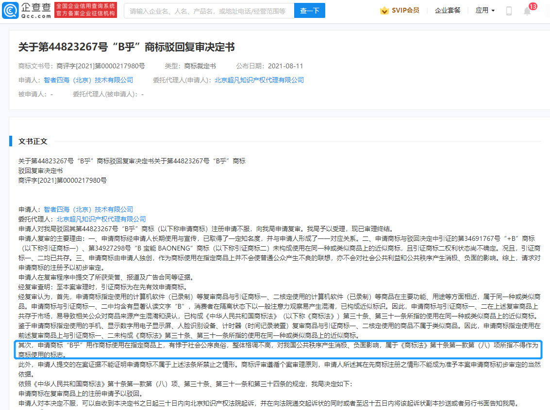Click the SVIP crown icon
Image resolution: width=550 pixels, height=410 pixels.
[384, 10]
